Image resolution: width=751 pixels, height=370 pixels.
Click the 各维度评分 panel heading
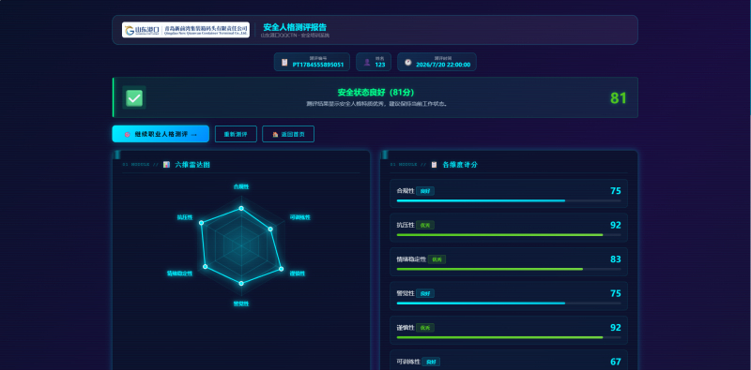click(460, 165)
